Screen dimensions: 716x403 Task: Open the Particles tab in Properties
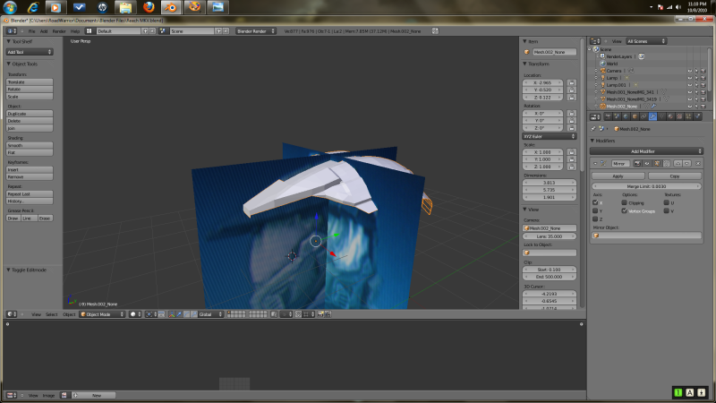[688, 117]
